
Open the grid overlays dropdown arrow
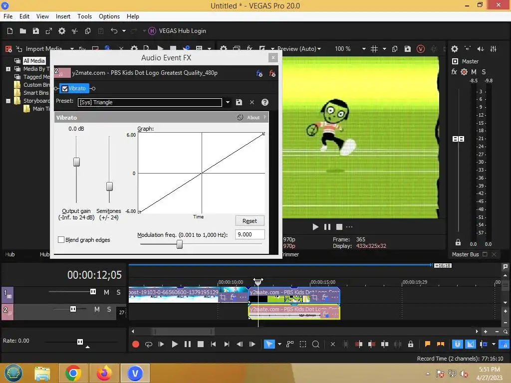tap(384, 49)
